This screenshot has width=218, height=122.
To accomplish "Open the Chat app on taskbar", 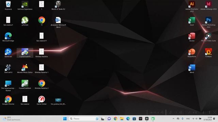I will coord(109,119).
